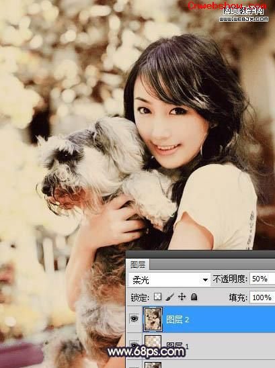Click the 填充 fill label

click(238, 297)
